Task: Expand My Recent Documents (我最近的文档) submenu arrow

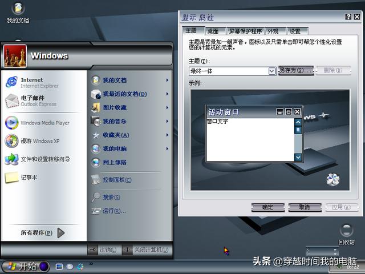Action: (167, 94)
